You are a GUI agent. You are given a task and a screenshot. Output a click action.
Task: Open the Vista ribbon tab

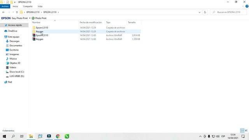tap(40, 6)
